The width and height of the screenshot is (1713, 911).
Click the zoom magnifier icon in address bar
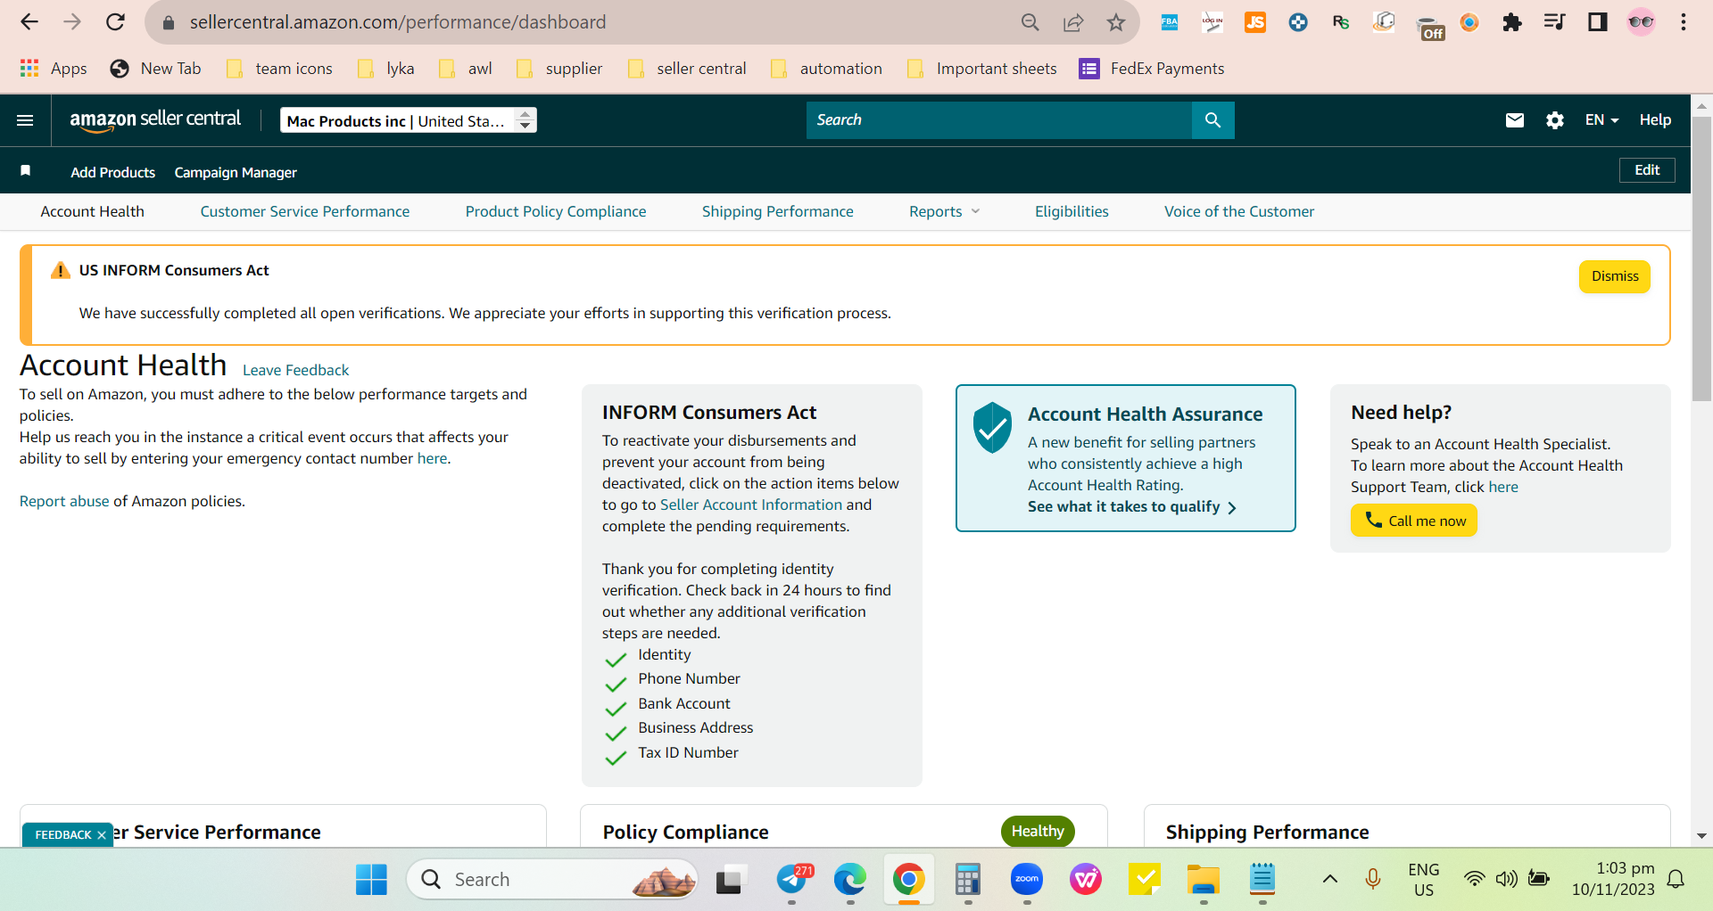[x=1030, y=22]
